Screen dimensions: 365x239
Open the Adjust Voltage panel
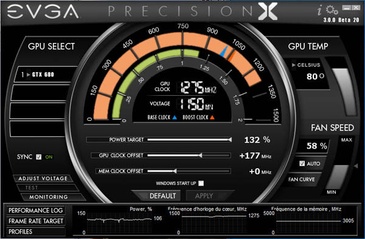pyautogui.click(x=43, y=178)
